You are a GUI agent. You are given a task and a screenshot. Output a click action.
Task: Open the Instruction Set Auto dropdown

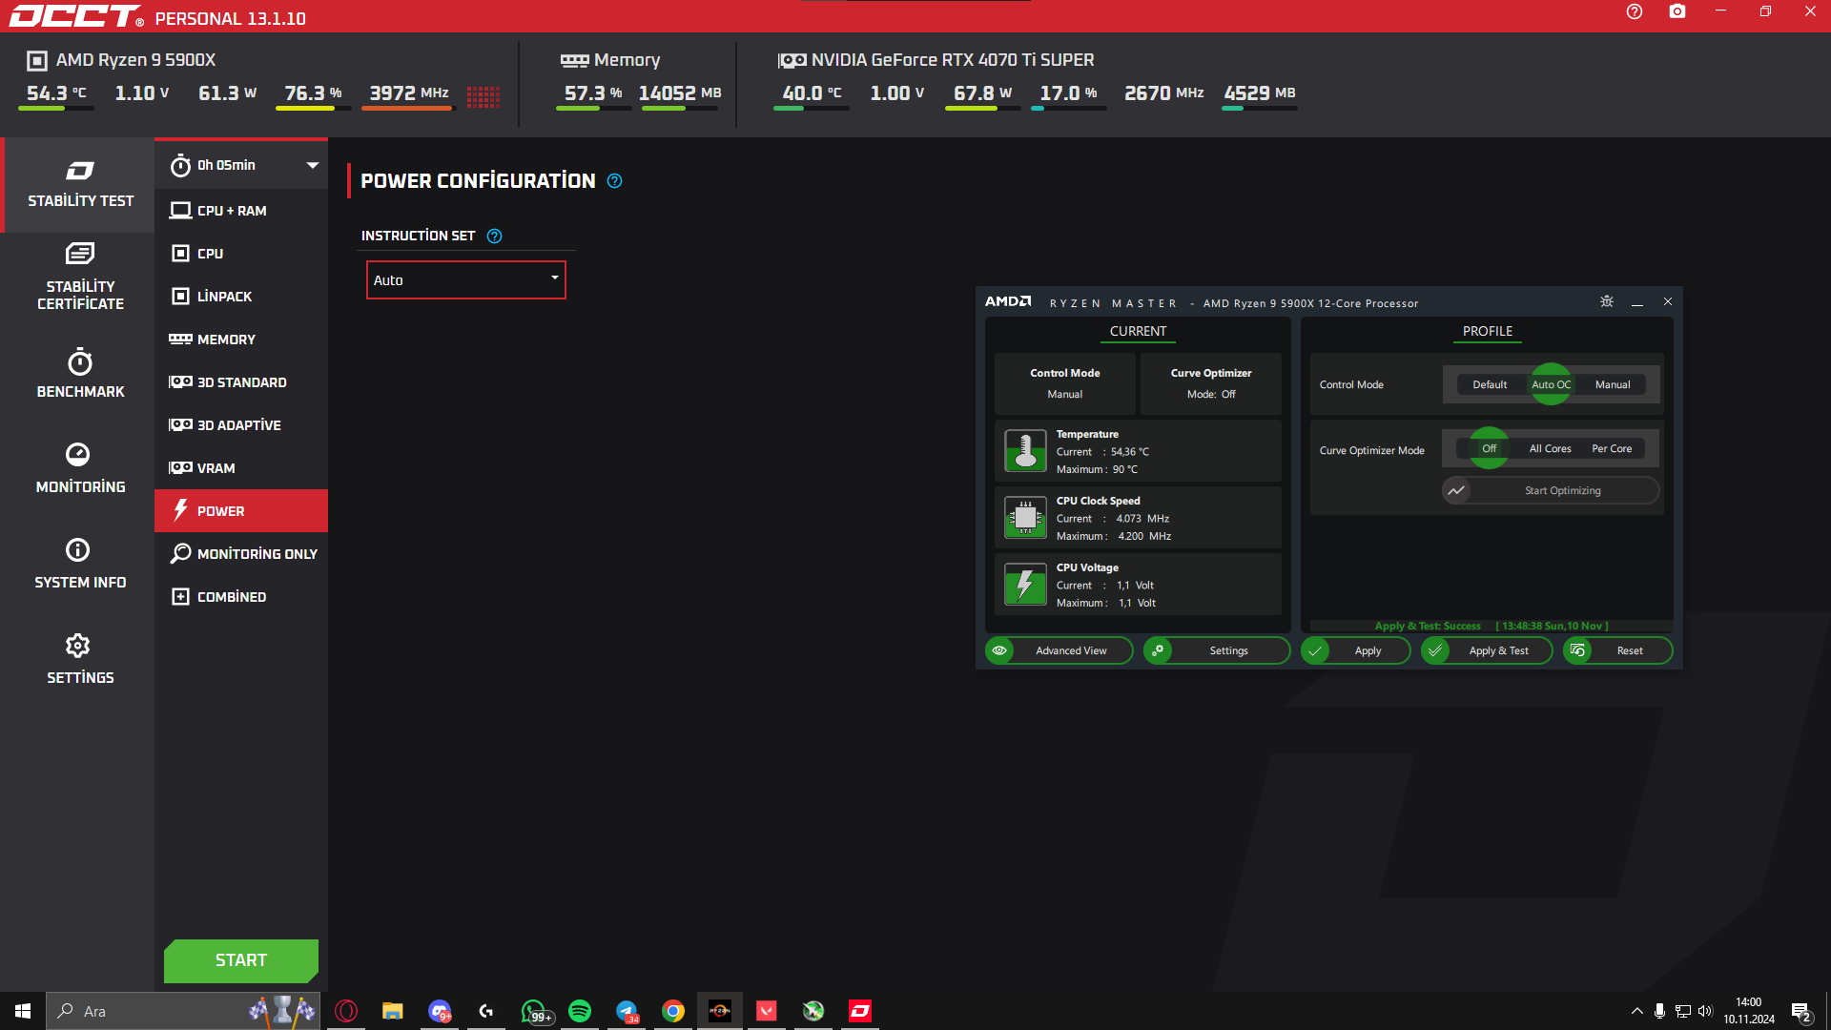click(465, 279)
